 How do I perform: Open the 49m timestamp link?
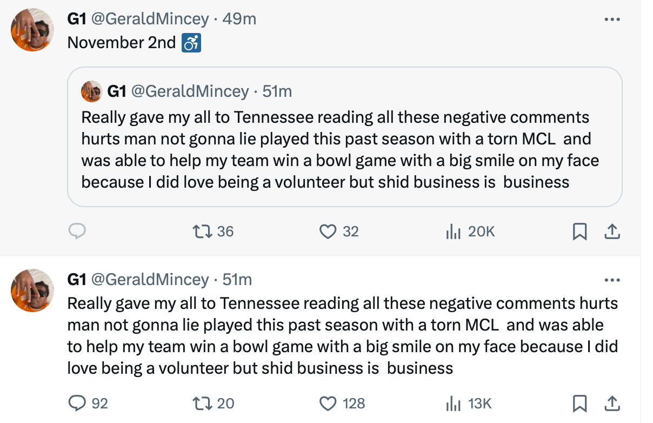239,19
